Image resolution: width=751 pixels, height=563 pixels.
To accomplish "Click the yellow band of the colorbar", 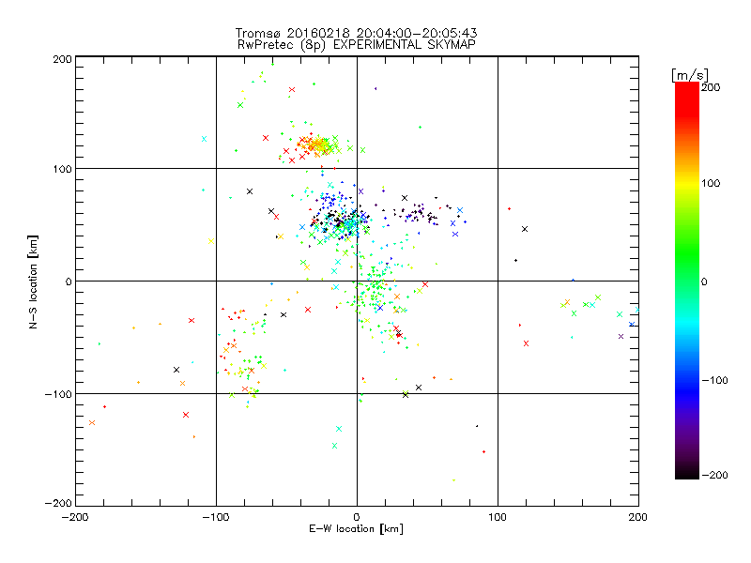I will pos(687,183).
